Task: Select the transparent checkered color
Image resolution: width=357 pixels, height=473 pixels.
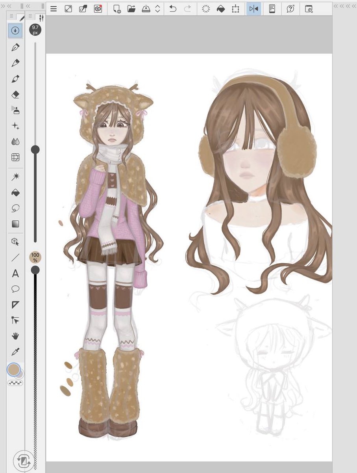Action: (x=15, y=383)
